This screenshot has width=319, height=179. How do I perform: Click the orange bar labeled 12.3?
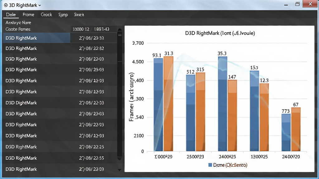264,117
